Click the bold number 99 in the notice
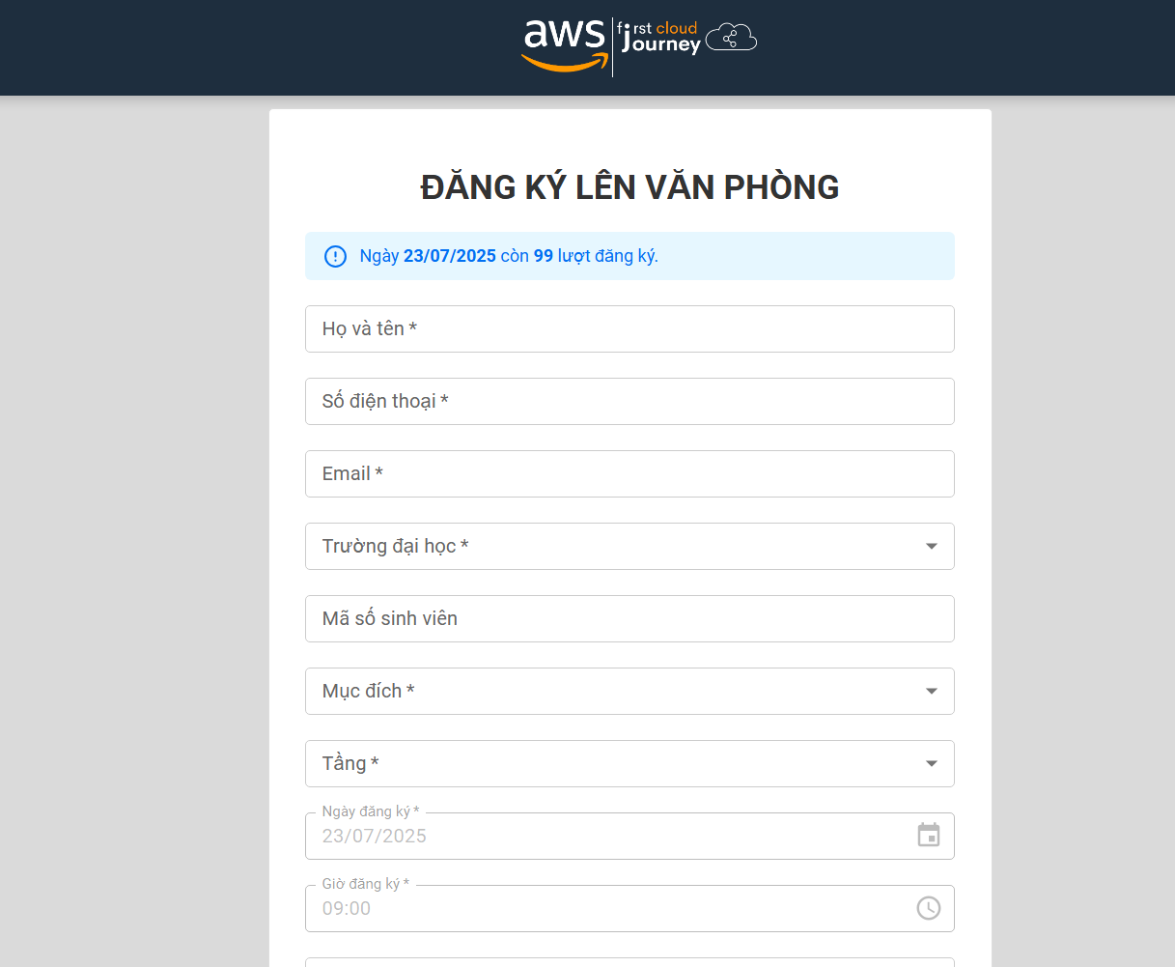The image size is (1175, 967). [544, 256]
